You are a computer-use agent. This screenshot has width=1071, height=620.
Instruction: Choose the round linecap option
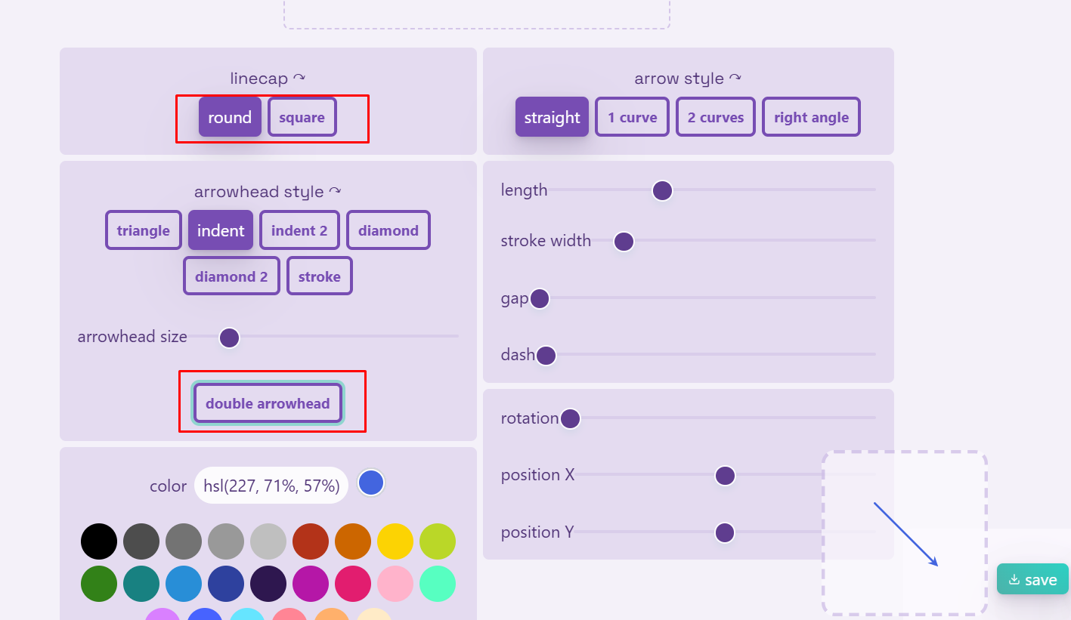(x=230, y=117)
